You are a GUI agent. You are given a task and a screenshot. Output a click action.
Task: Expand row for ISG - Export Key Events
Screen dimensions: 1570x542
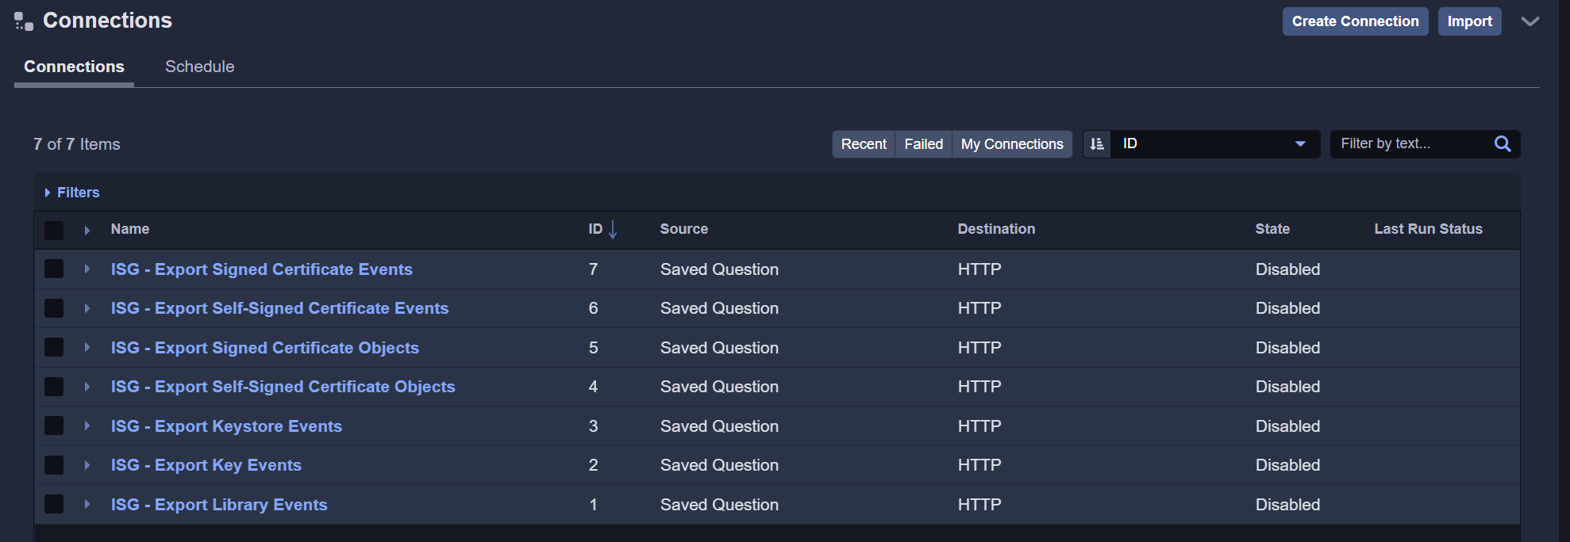[87, 465]
